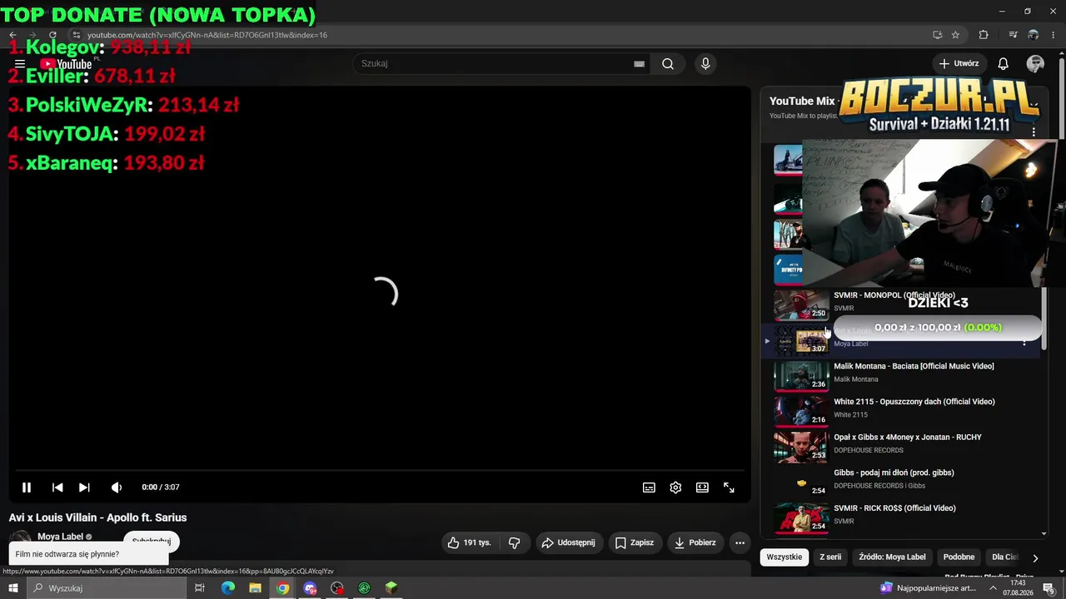Open File Explorer from the taskbar

(x=256, y=588)
